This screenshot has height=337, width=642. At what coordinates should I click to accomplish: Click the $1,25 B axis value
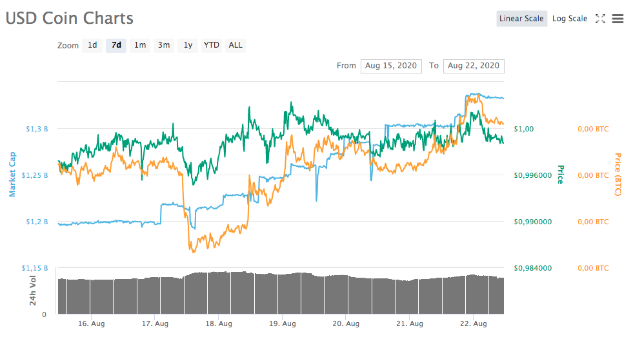pyautogui.click(x=35, y=175)
